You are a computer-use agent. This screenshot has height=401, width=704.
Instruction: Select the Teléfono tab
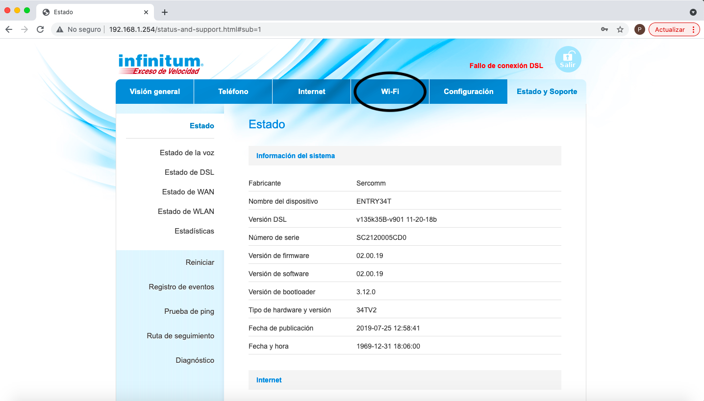coord(233,92)
